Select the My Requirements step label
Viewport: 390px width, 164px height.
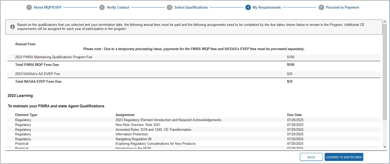point(267,7)
